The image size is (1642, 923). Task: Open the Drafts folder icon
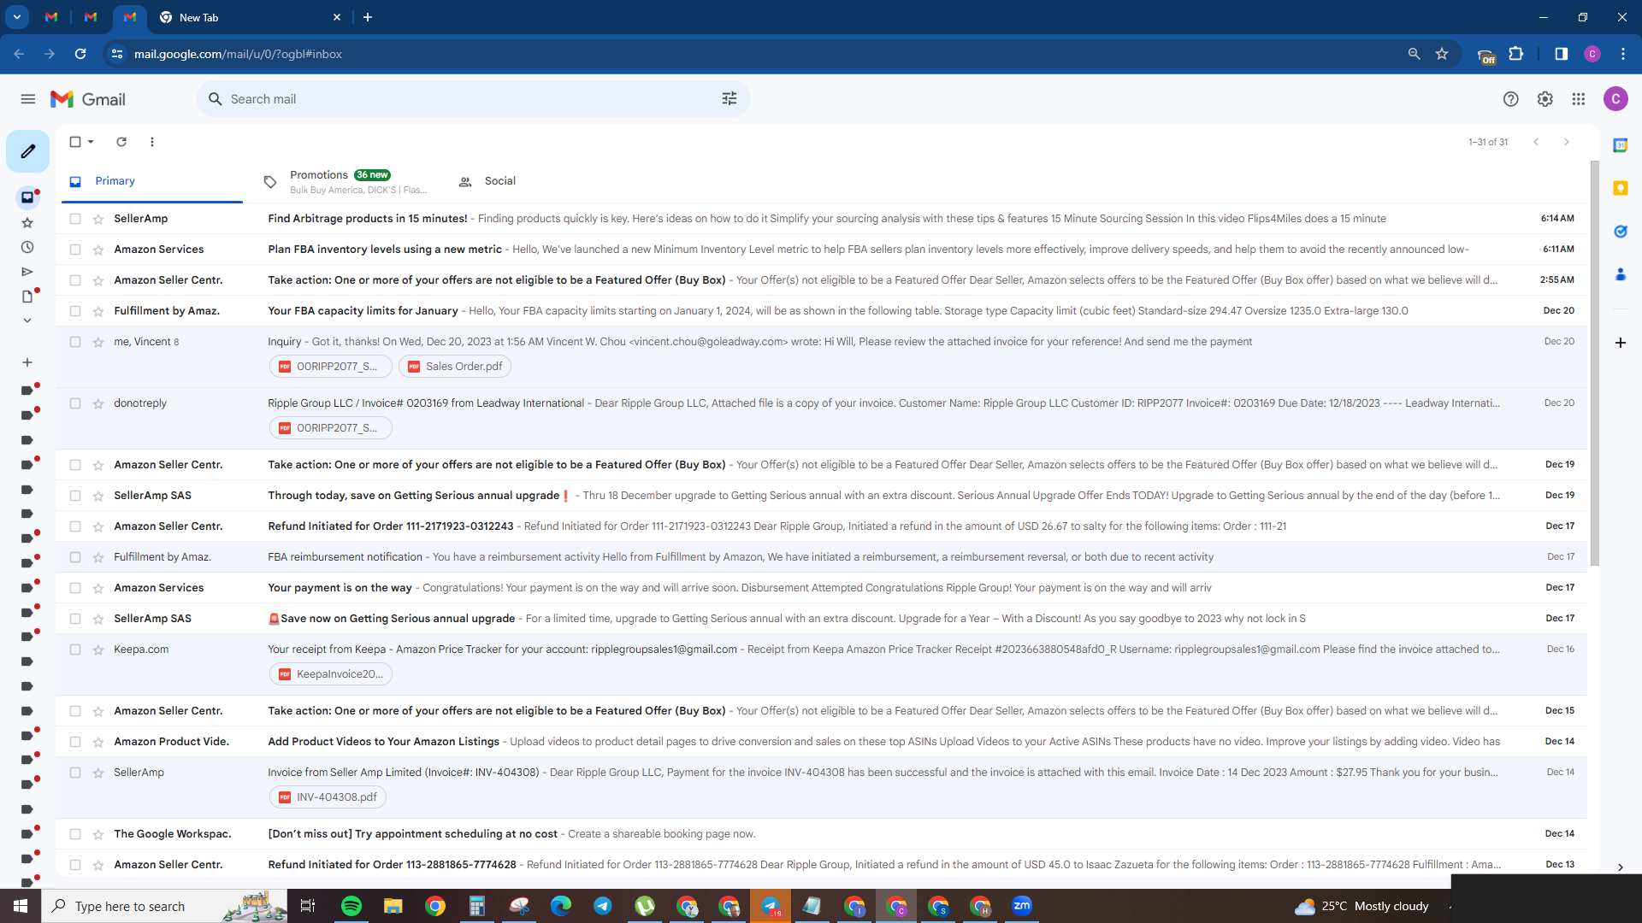click(x=27, y=297)
